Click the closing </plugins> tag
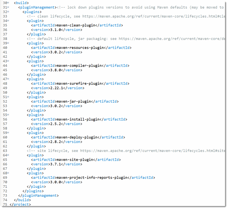The height and width of the screenshot is (209, 228). click(33, 191)
